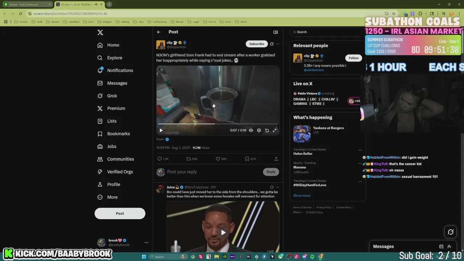Viewport: 464px width, 261px height.
Task: Open Jobs in the sidebar
Action: point(107,146)
